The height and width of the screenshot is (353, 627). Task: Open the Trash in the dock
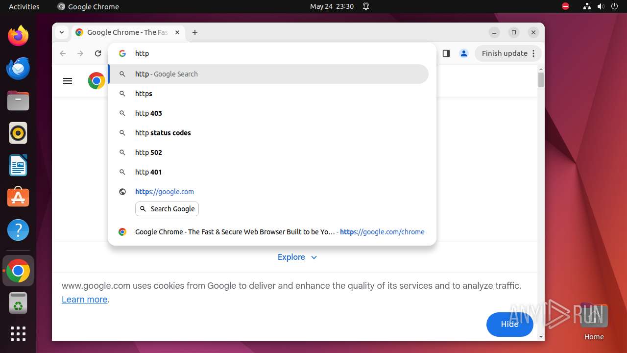pos(18,303)
